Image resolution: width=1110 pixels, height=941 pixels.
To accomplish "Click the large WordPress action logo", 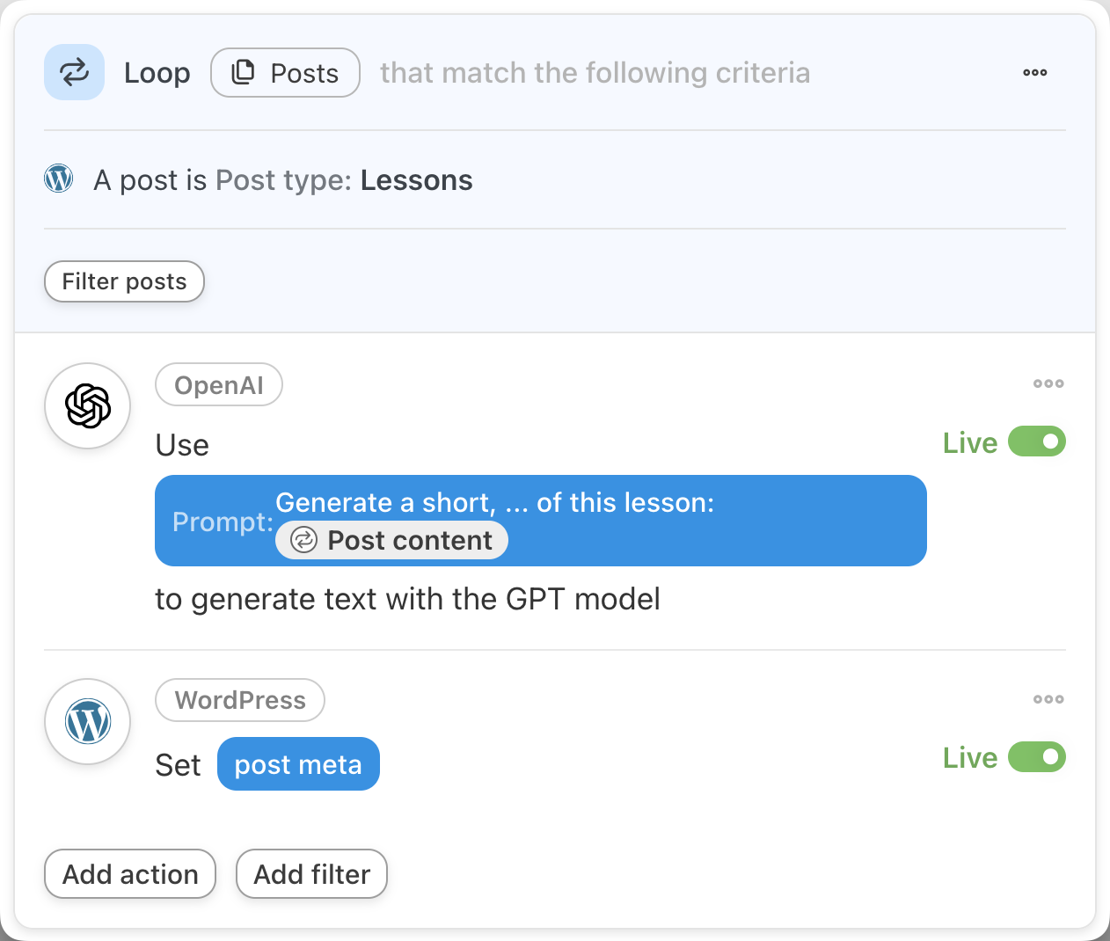I will pyautogui.click(x=88, y=722).
